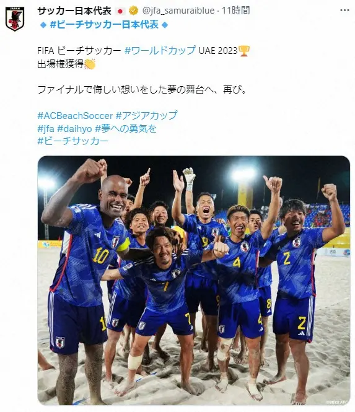Click the blue diamond after hashtag title
Viewport: 355px width, 412px height.
(165, 25)
